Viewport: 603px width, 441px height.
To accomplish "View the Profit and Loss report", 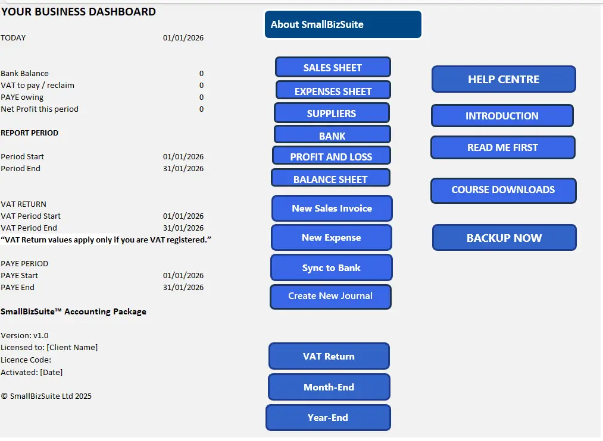I will (331, 156).
